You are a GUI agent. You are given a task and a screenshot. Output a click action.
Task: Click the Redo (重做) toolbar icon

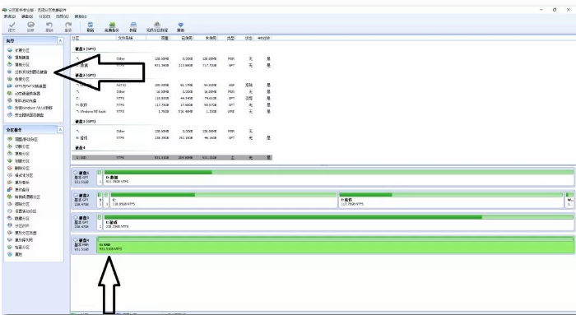click(x=68, y=26)
